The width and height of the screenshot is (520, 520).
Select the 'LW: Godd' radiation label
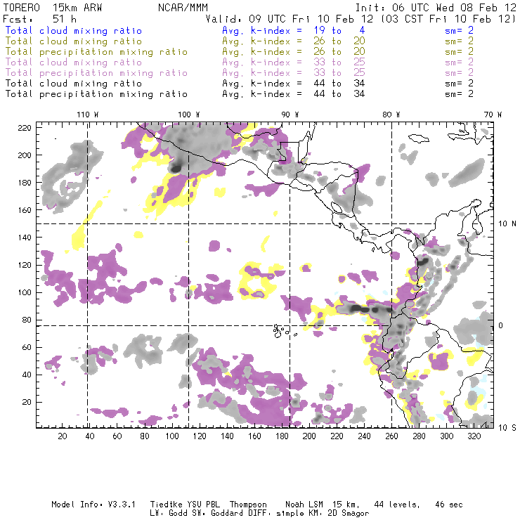169,514
